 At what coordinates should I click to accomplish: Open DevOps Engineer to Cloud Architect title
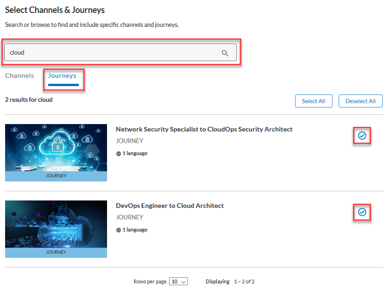click(x=170, y=206)
